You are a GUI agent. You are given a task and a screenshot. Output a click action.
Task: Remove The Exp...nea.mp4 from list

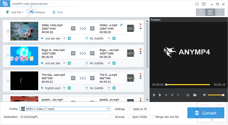point(141,74)
